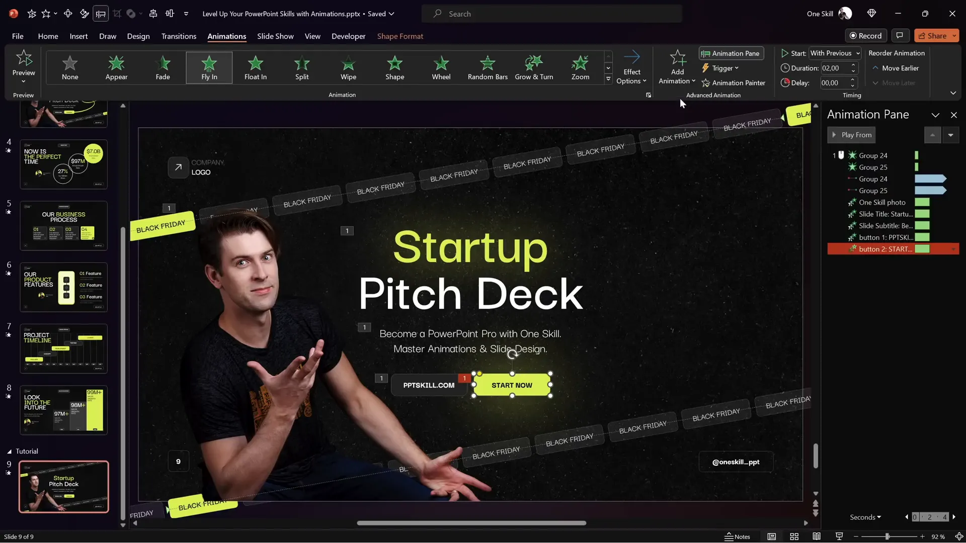Screen dimensions: 966x543
Task: Select slide 7 Project Timeline thumbnail
Action: point(64,348)
